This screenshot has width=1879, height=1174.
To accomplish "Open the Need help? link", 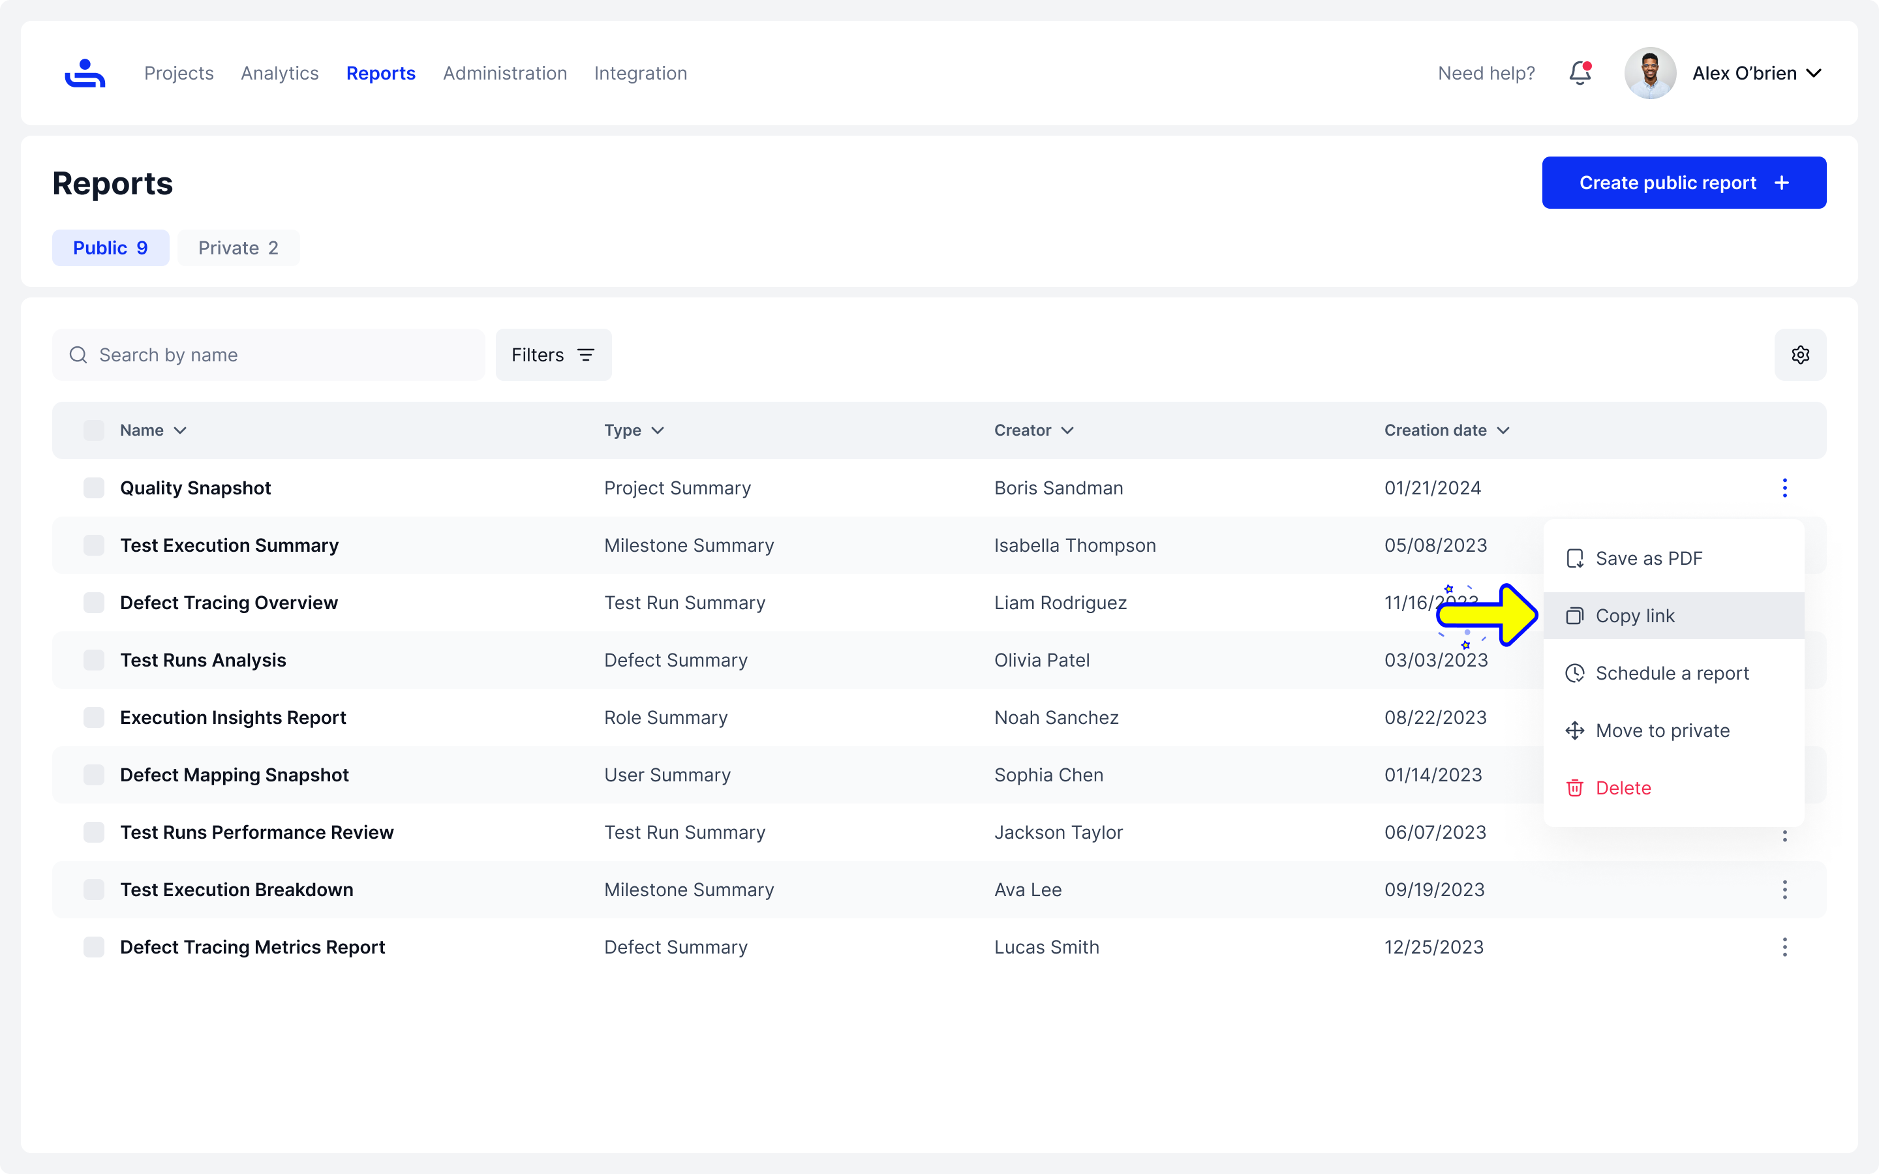I will pos(1486,73).
